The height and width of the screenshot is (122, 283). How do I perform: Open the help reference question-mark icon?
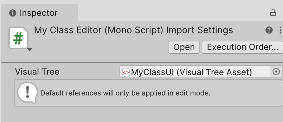tap(269, 30)
